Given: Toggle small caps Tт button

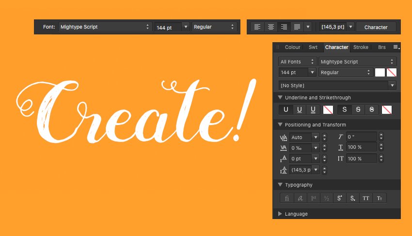Looking at the screenshot, I should pyautogui.click(x=380, y=198).
